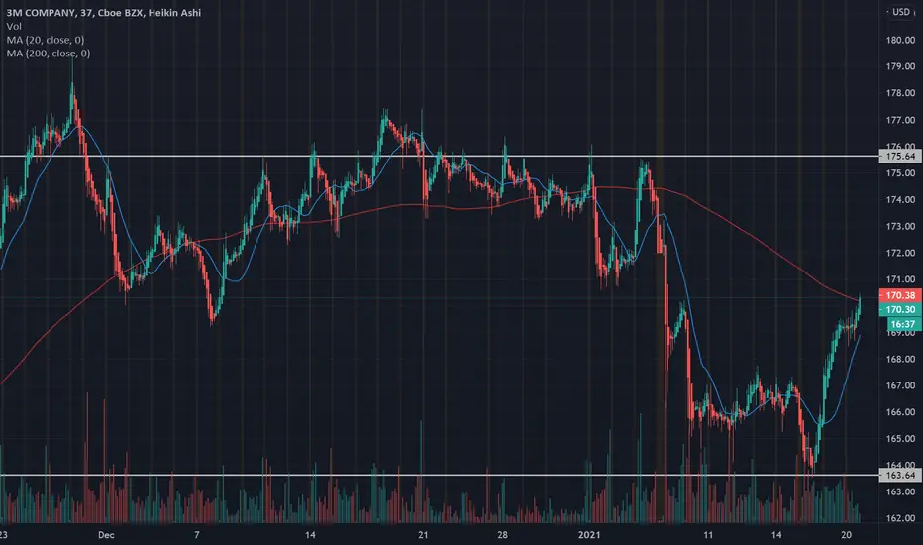The width and height of the screenshot is (923, 545).
Task: Click the 20 date label on time axis
Action: click(x=846, y=535)
